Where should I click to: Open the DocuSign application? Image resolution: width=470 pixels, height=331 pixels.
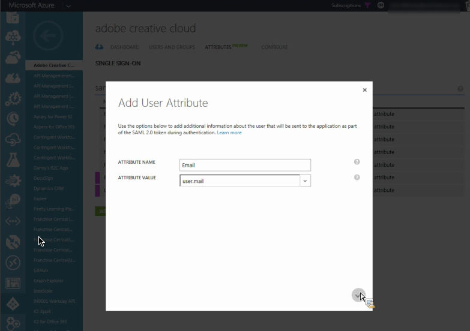(43, 178)
